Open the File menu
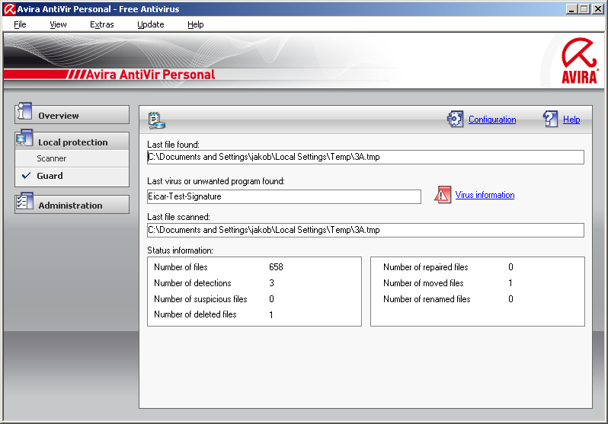The image size is (608, 424). [20, 24]
